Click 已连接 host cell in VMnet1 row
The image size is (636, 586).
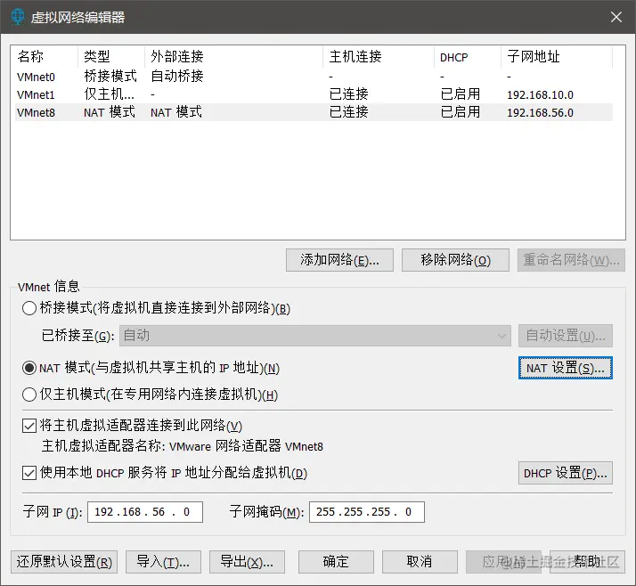(349, 94)
